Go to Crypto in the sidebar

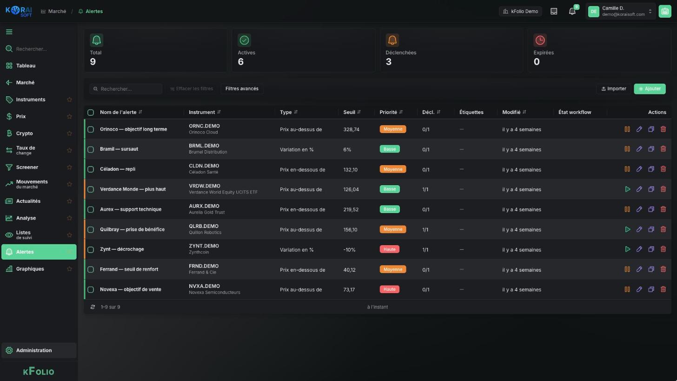tap(39, 134)
